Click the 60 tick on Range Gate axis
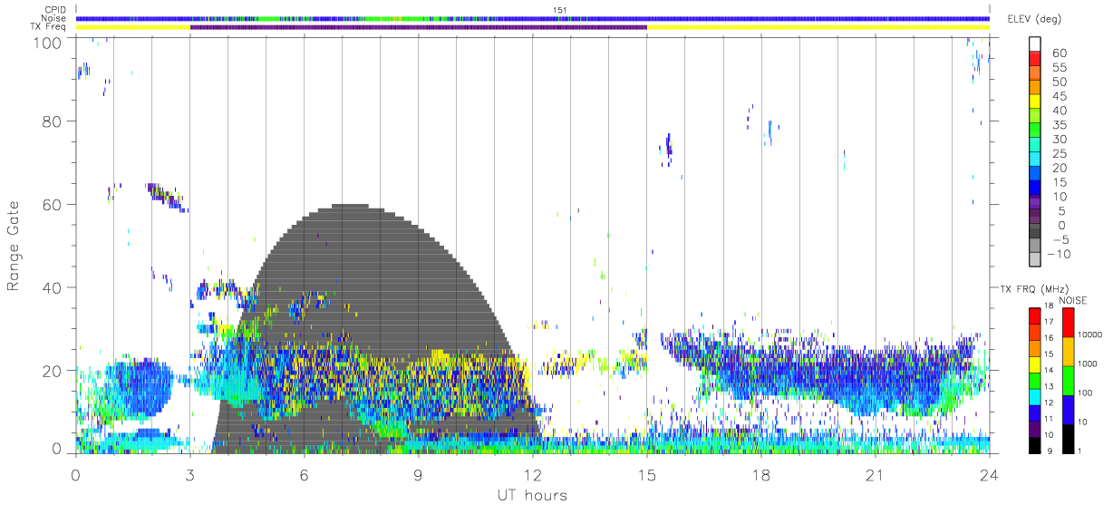1113x514 pixels. coord(53,204)
